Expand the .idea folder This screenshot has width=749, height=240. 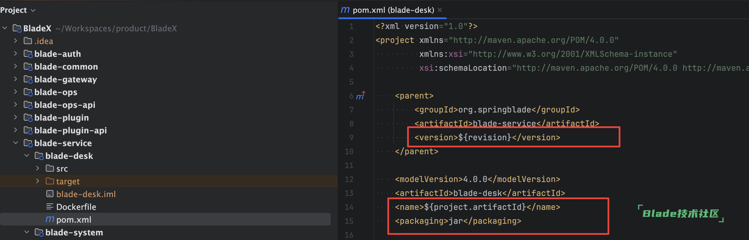click(15, 41)
